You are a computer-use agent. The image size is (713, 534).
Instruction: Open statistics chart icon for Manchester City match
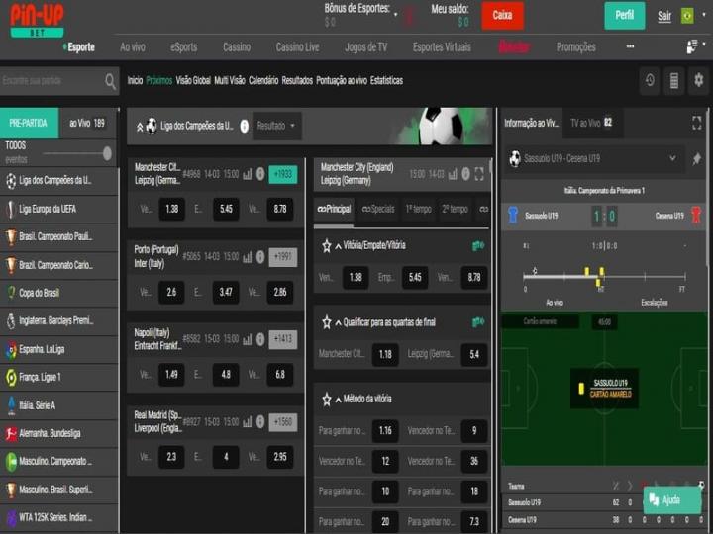coord(247,174)
